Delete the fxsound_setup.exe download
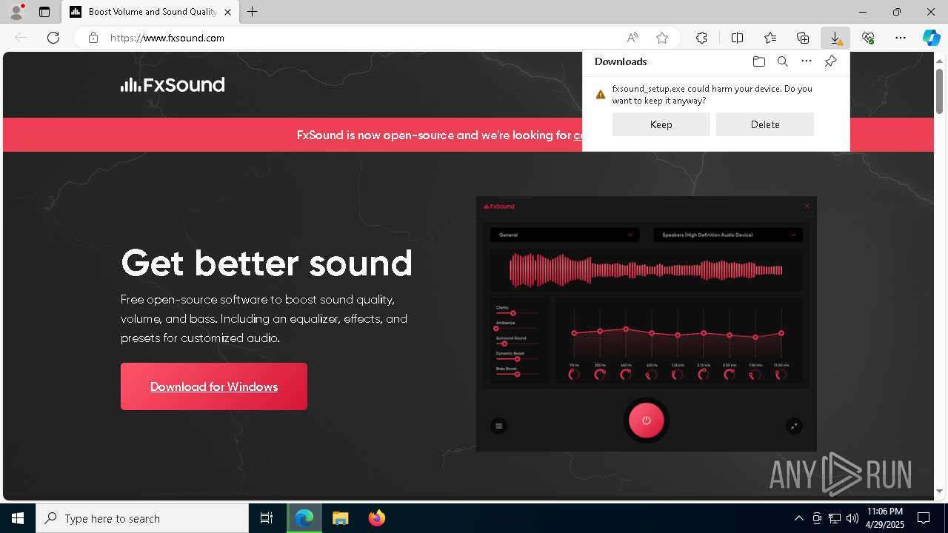Image resolution: width=948 pixels, height=533 pixels. pyautogui.click(x=765, y=124)
